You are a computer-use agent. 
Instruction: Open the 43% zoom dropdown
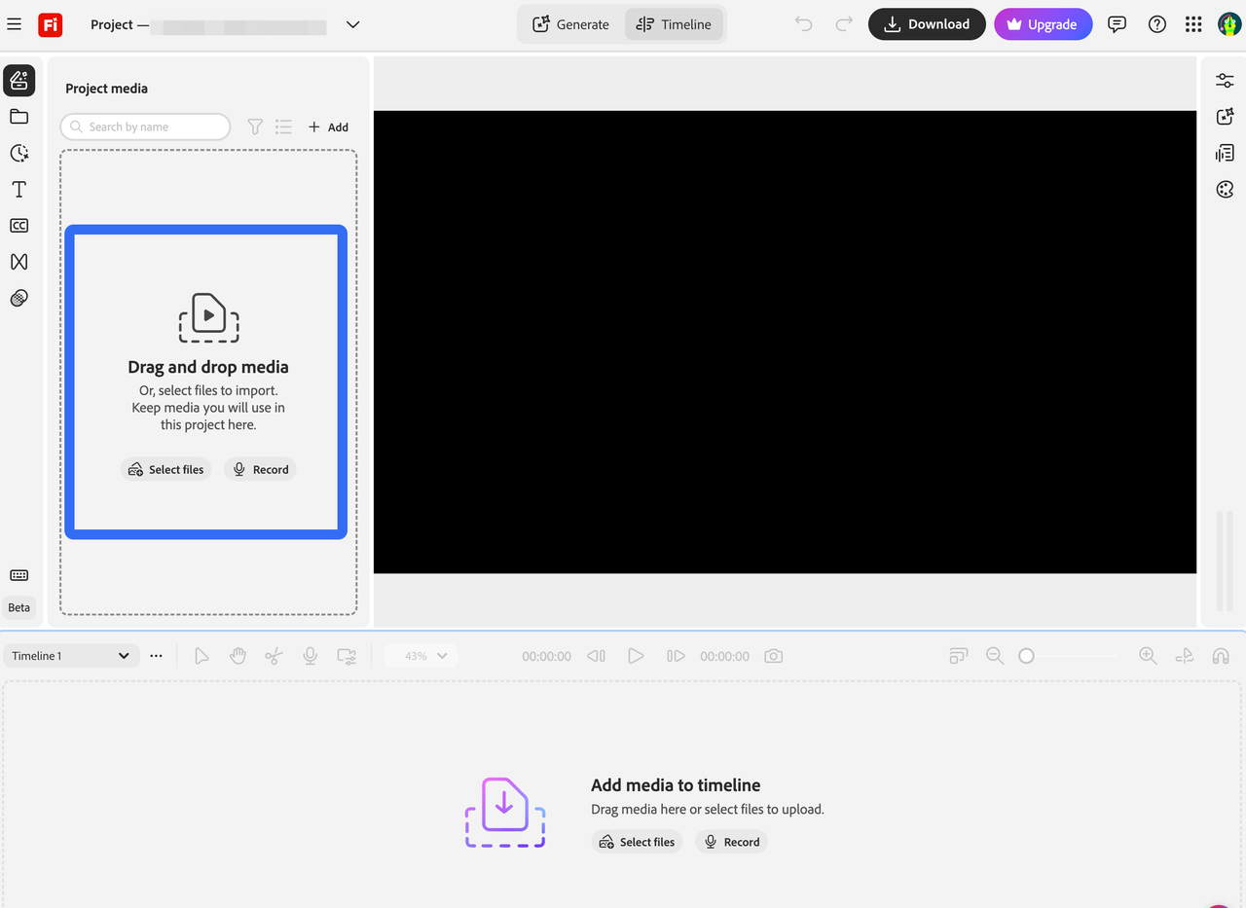(421, 656)
